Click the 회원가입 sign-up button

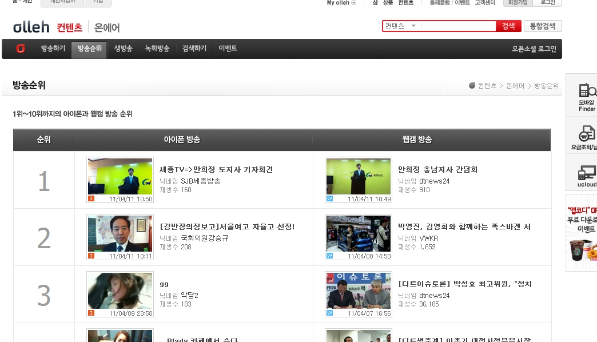518,2
